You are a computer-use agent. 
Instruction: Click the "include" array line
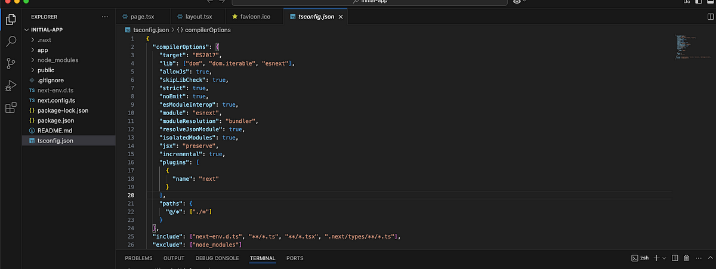click(276, 236)
